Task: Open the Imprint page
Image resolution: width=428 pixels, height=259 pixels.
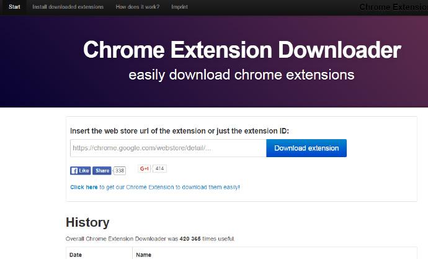Action: click(x=179, y=7)
